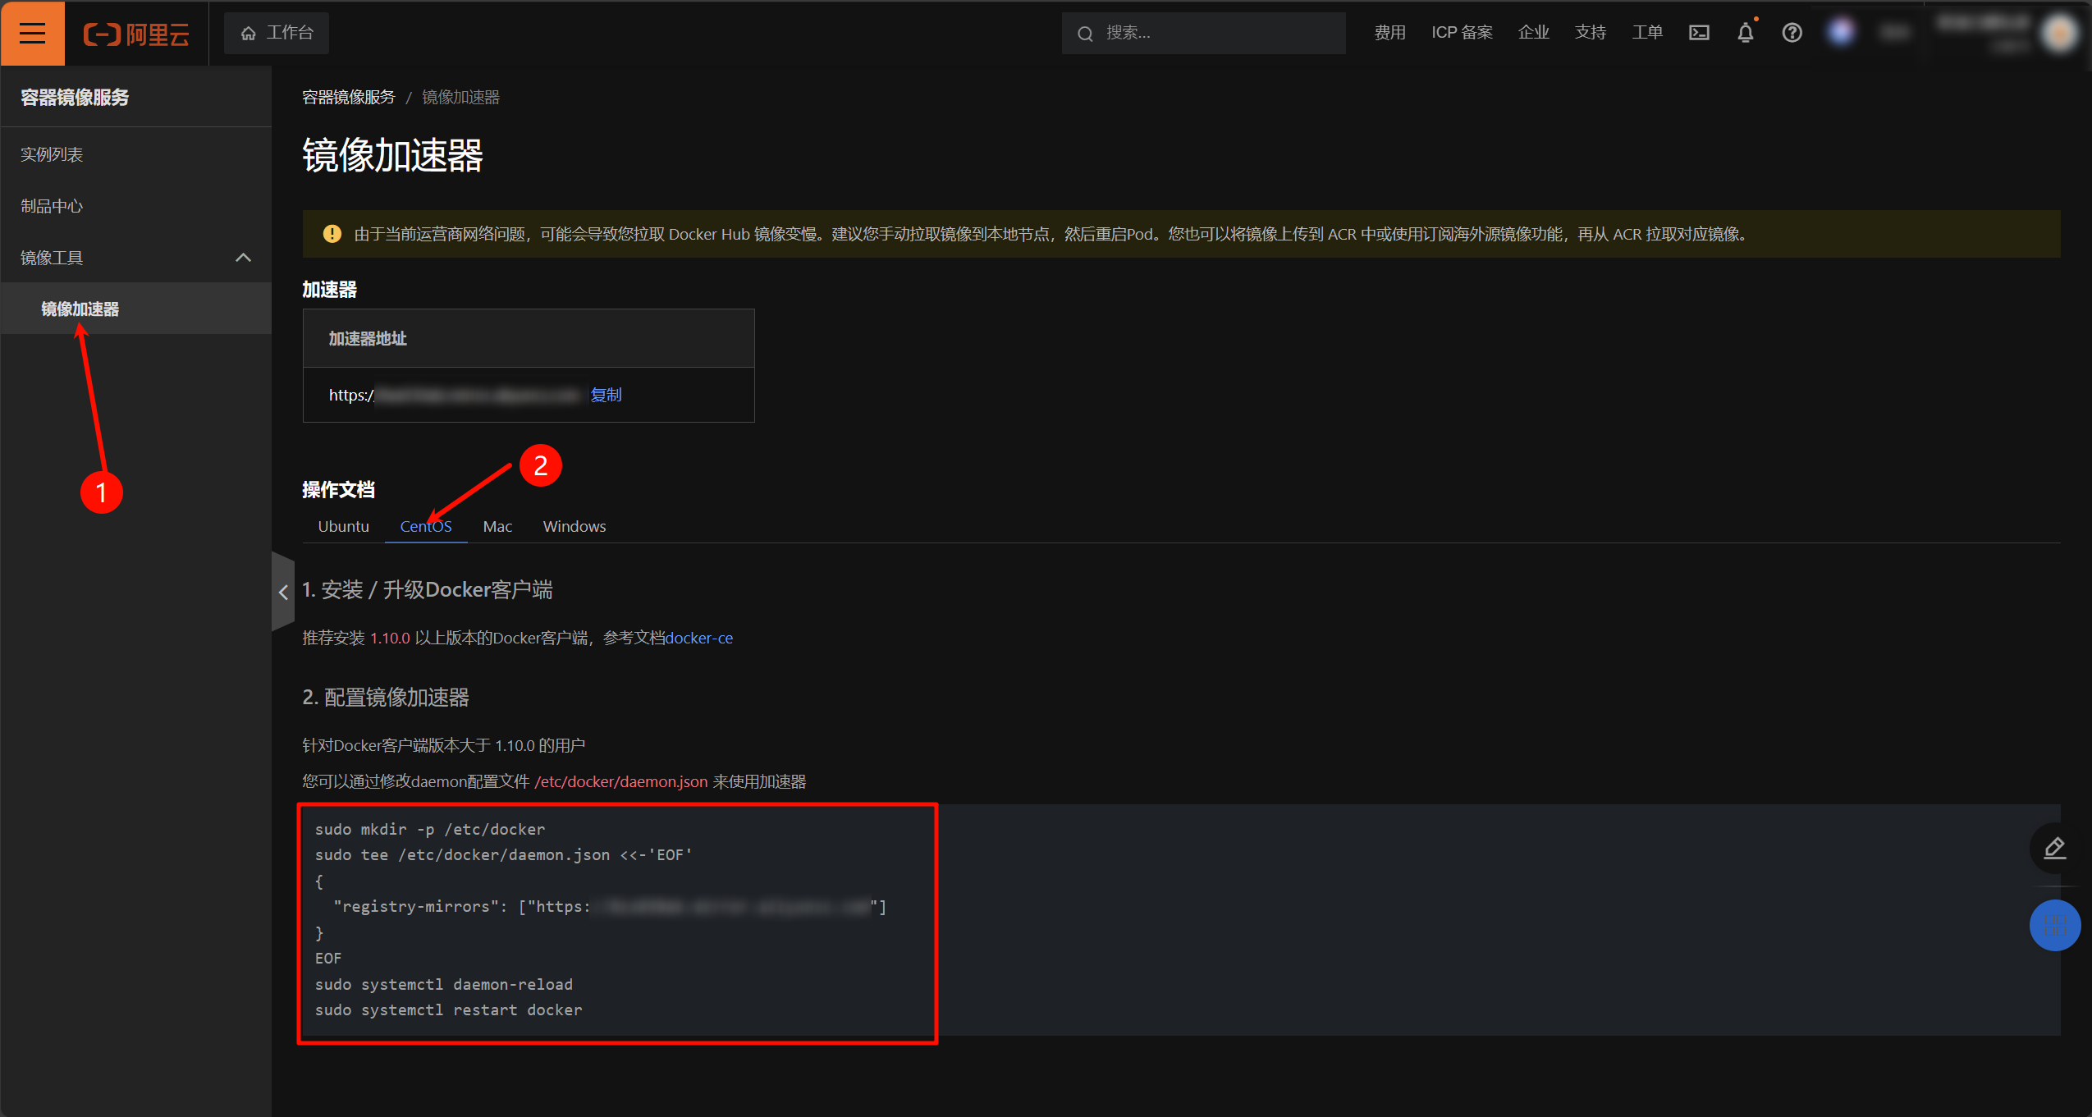This screenshot has width=2092, height=1117.
Task: Click the user avatar in header
Action: tap(2059, 34)
